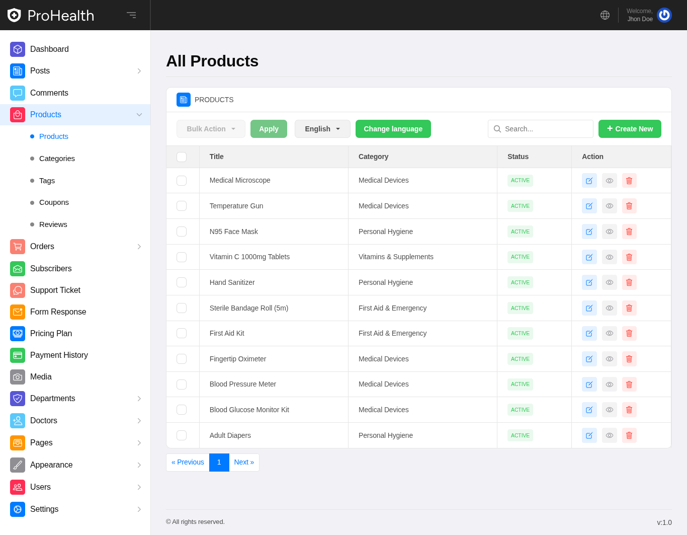
Task: View the N95 Face Mask product
Action: (x=609, y=232)
